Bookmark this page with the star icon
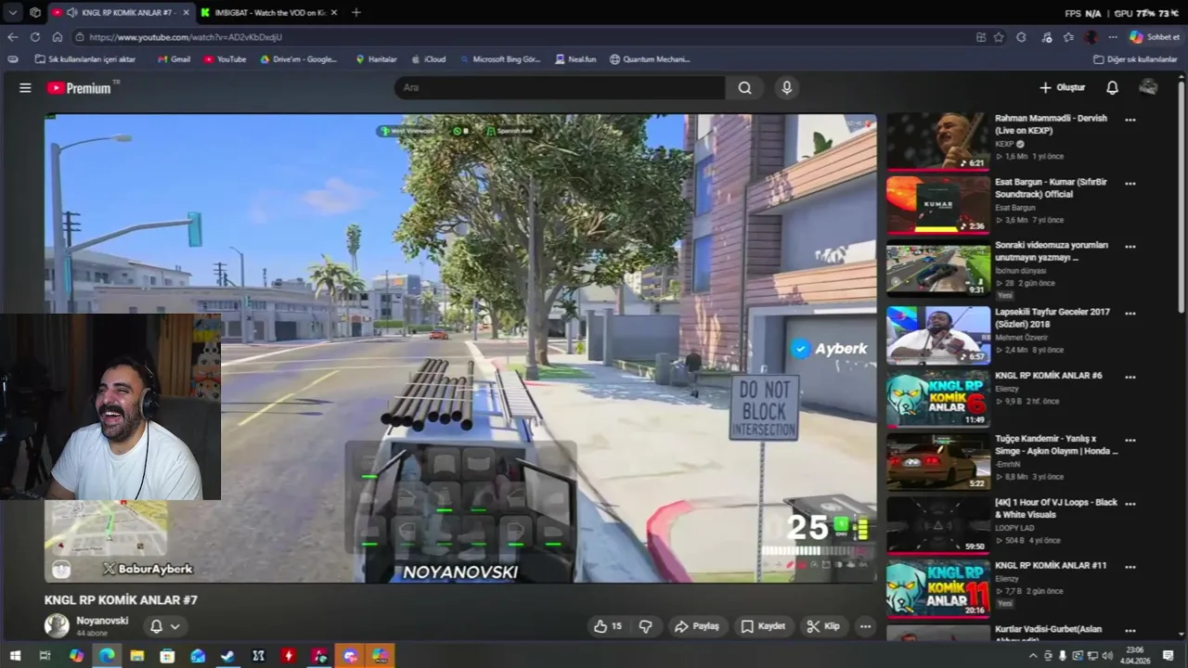This screenshot has width=1188, height=668. [999, 37]
